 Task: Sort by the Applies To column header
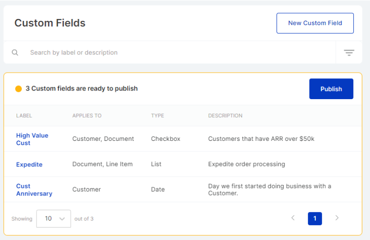point(87,116)
